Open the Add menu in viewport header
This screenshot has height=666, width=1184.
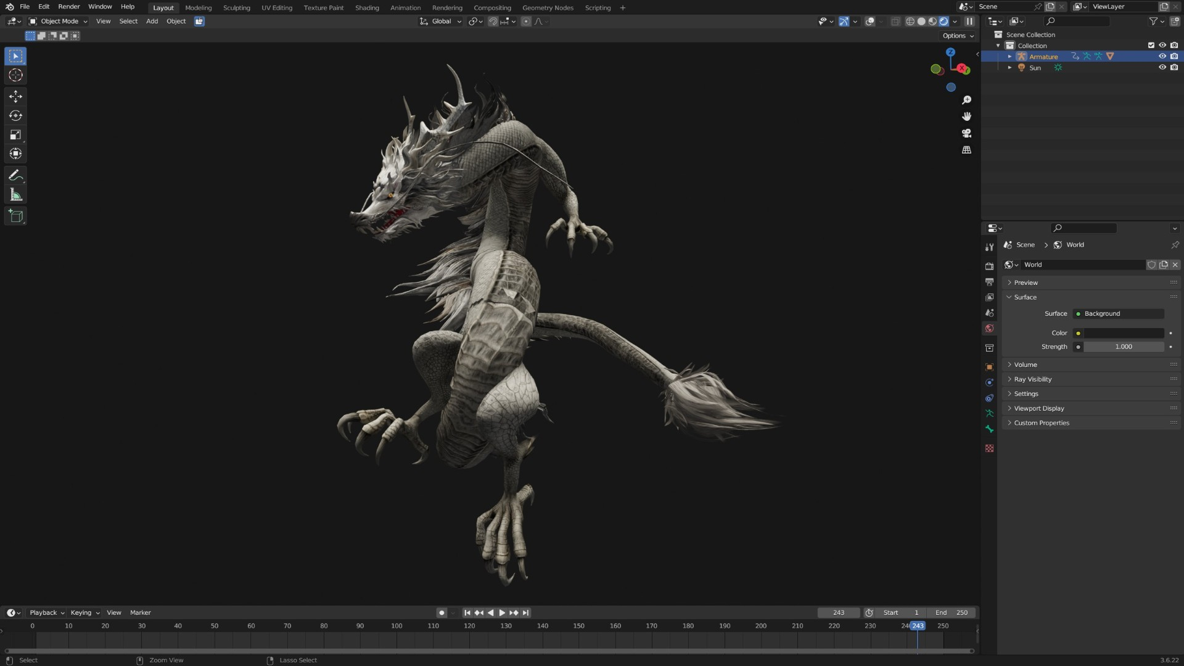[152, 21]
